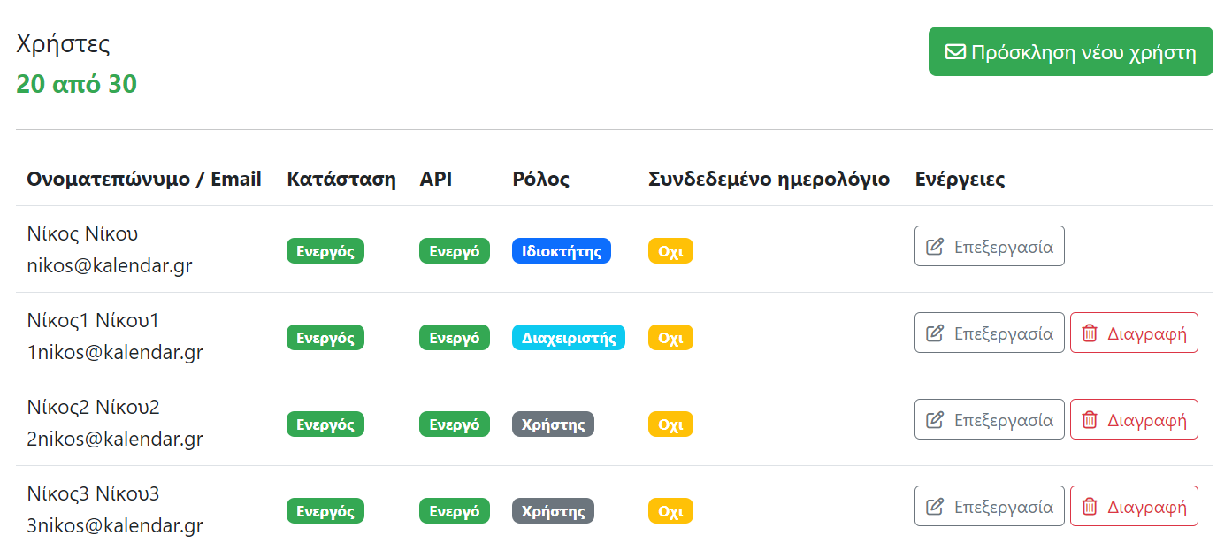
Task: Click the Επεξεργασία label for Νίκος3 Νίκου3
Action: pyautogui.click(x=1004, y=507)
